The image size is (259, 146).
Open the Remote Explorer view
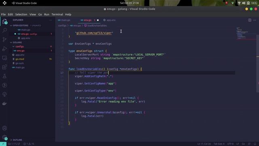pos(4,58)
